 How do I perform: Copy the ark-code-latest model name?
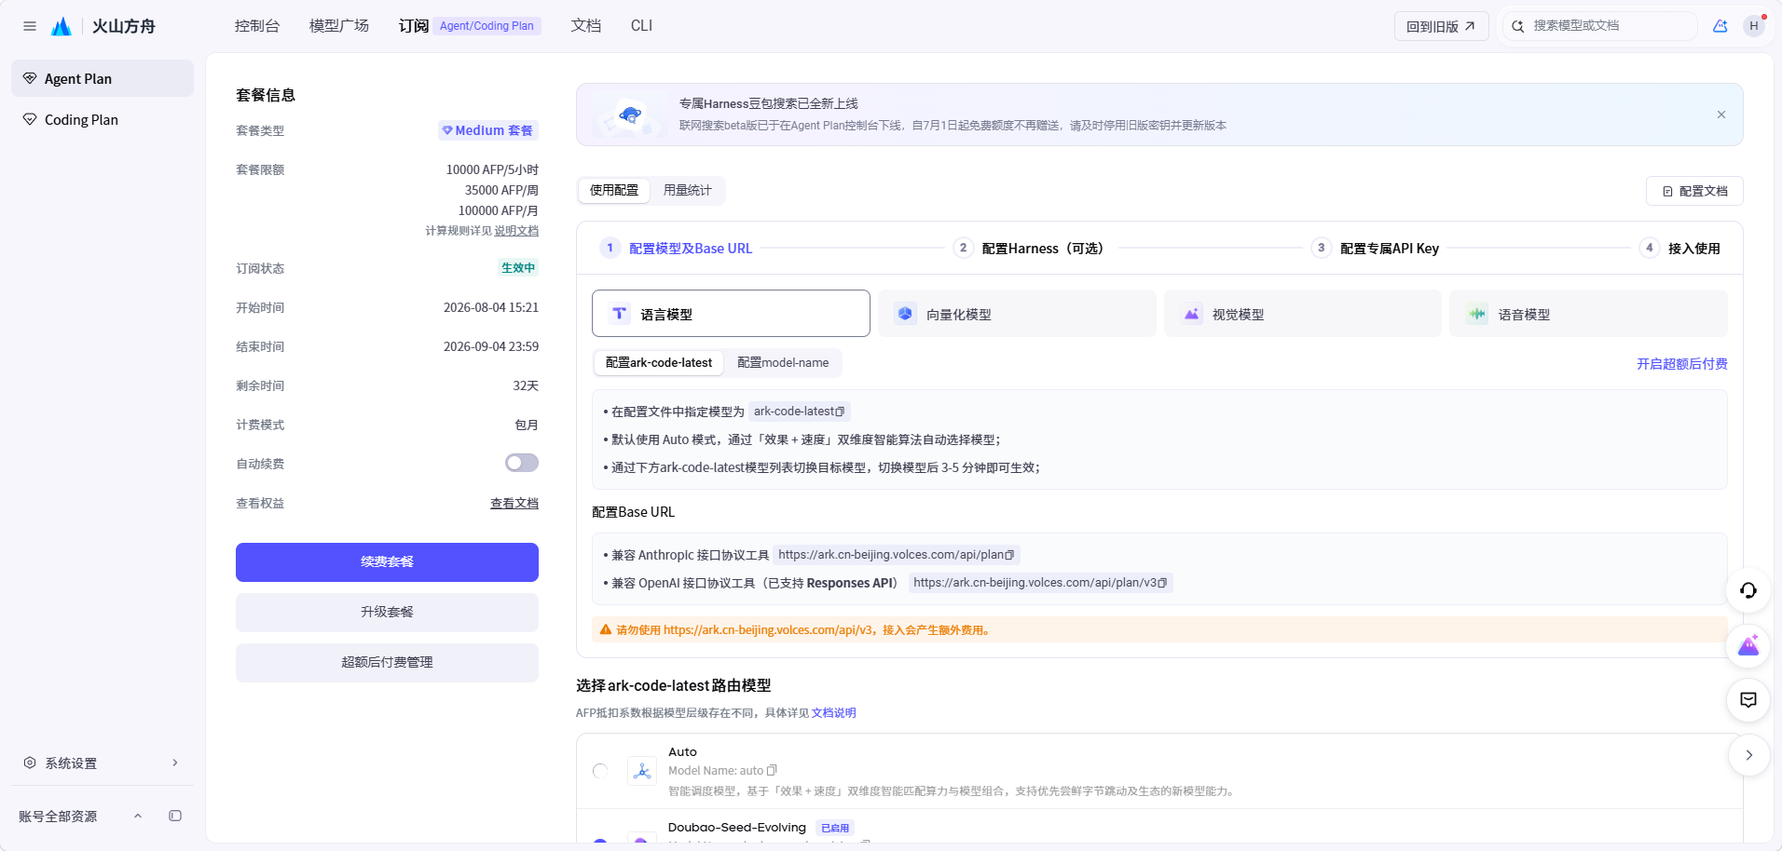pos(840,412)
